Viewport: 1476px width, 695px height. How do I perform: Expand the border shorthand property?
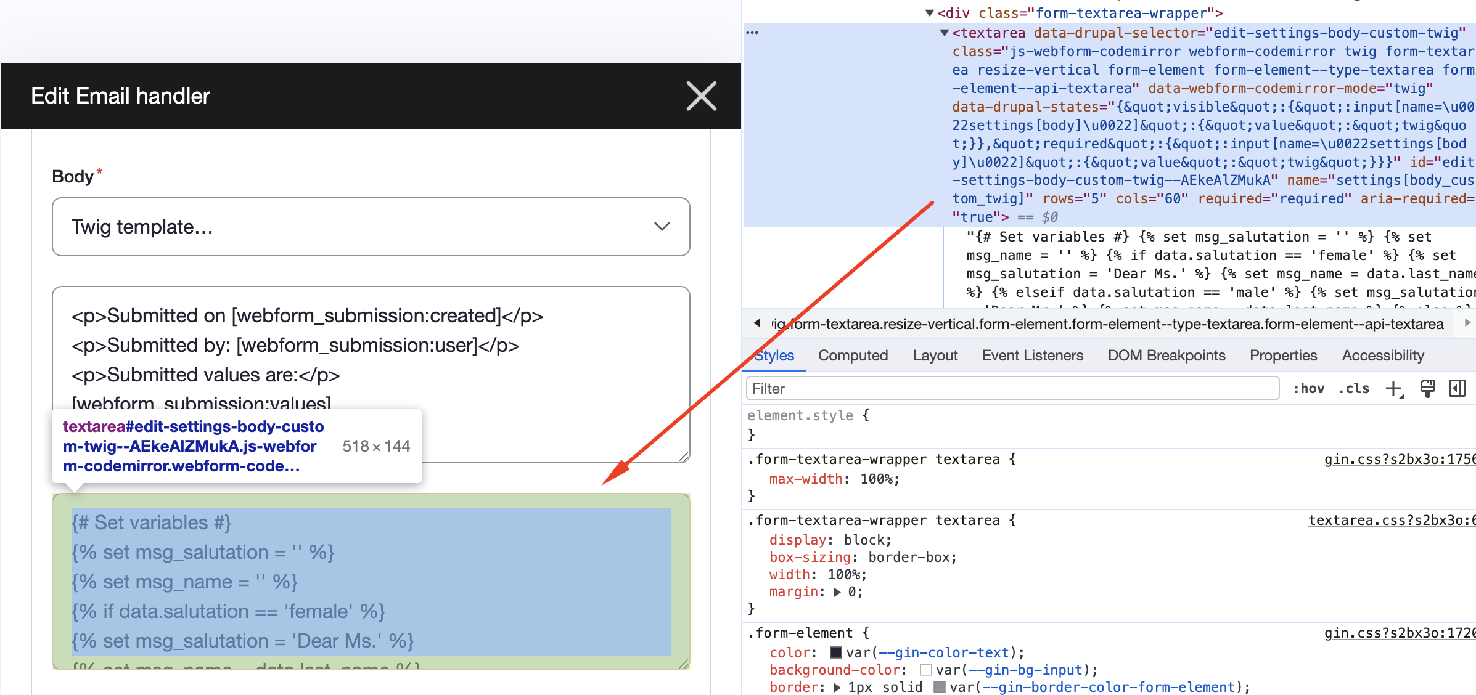tap(837, 688)
